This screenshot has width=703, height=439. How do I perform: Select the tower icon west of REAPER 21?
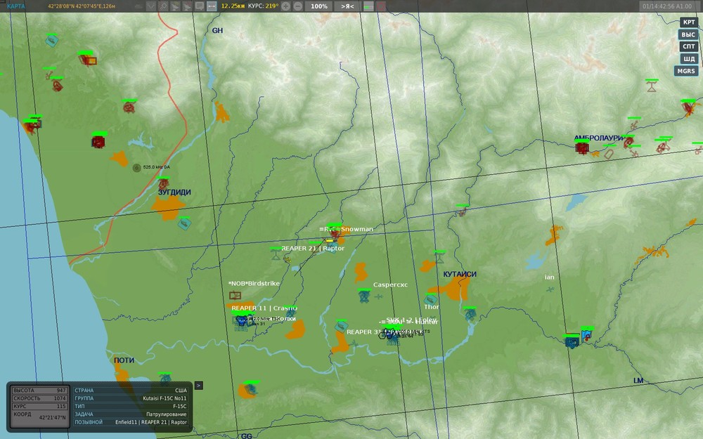276,254
